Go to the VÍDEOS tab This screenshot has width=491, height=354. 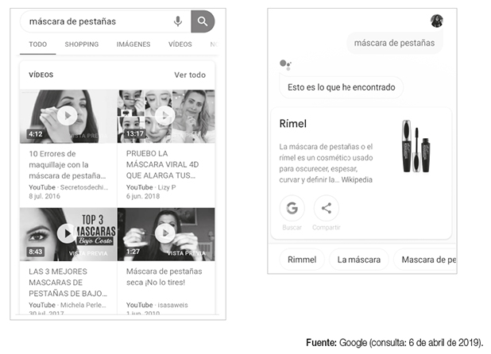(x=180, y=44)
